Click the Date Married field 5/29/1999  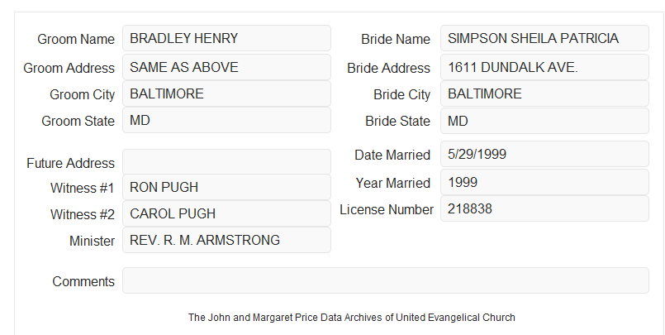pos(544,154)
